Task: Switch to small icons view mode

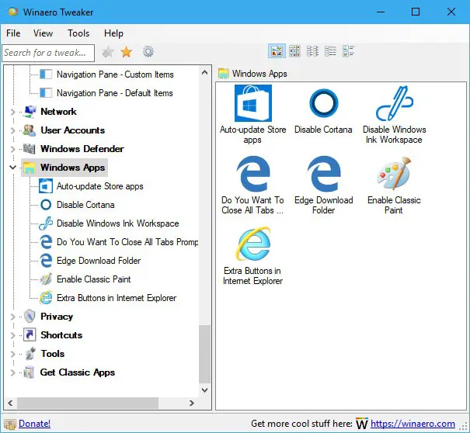Action: 312,51
